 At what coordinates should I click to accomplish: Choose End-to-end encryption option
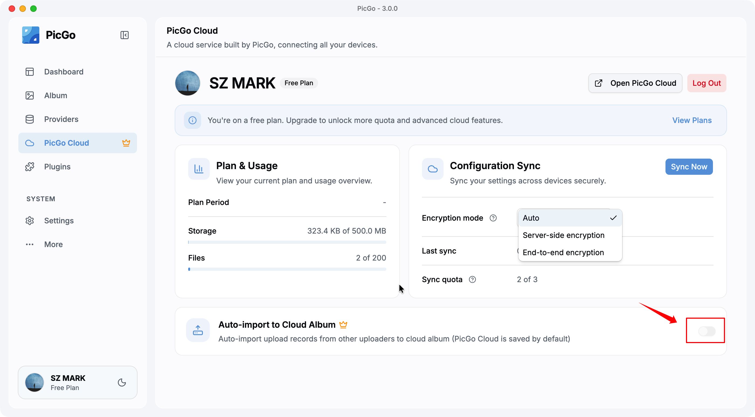coord(570,252)
